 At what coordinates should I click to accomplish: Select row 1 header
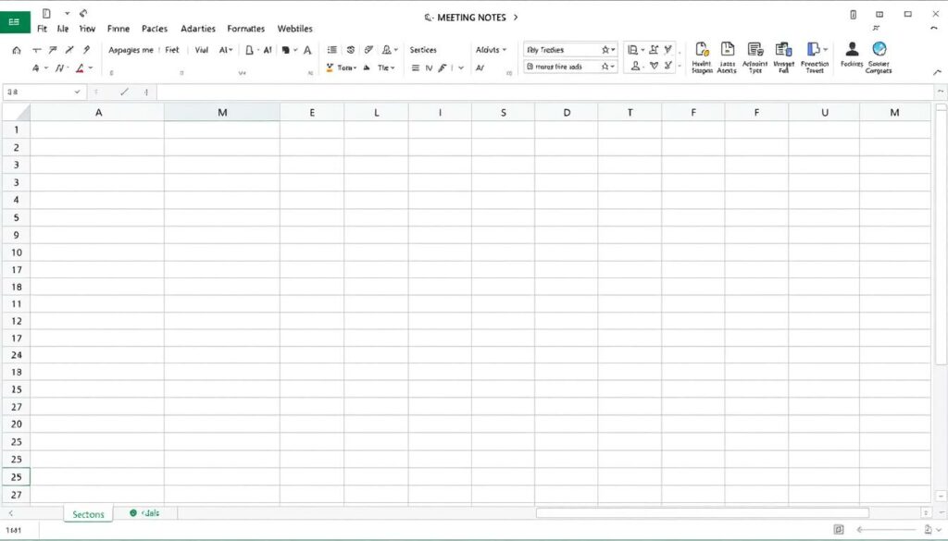(x=17, y=129)
